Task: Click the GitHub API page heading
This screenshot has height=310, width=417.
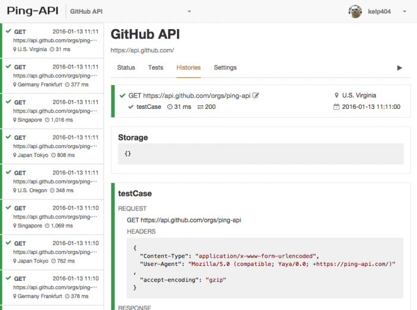Action: (x=145, y=35)
